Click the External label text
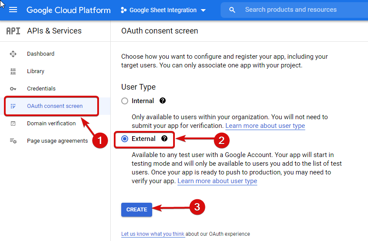 [x=143, y=139]
